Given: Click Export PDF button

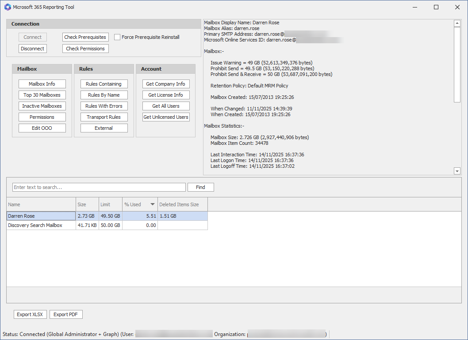Looking at the screenshot, I should point(66,314).
